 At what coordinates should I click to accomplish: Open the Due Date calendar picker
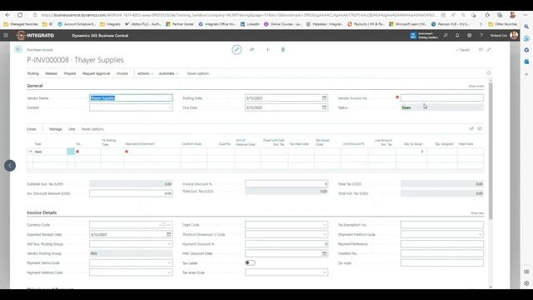(x=324, y=107)
